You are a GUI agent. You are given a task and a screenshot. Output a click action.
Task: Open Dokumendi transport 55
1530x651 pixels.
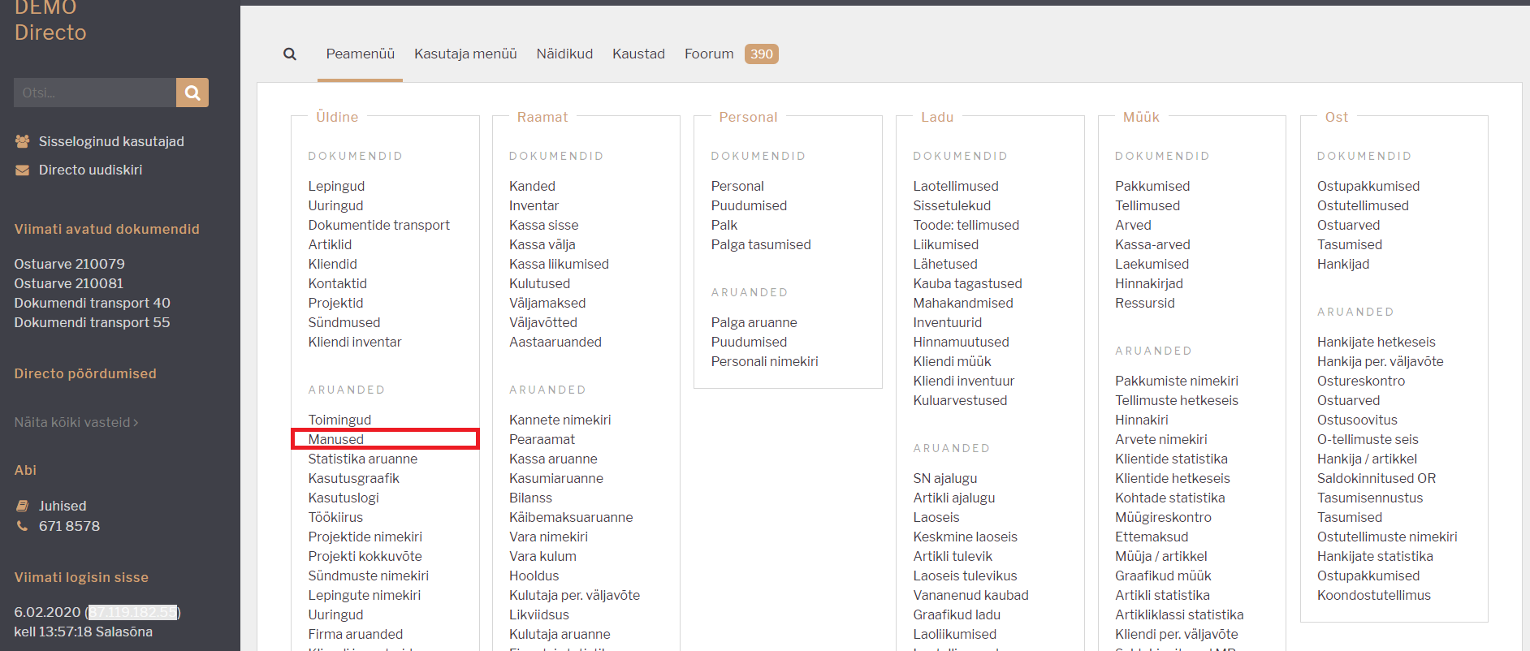[x=92, y=322]
